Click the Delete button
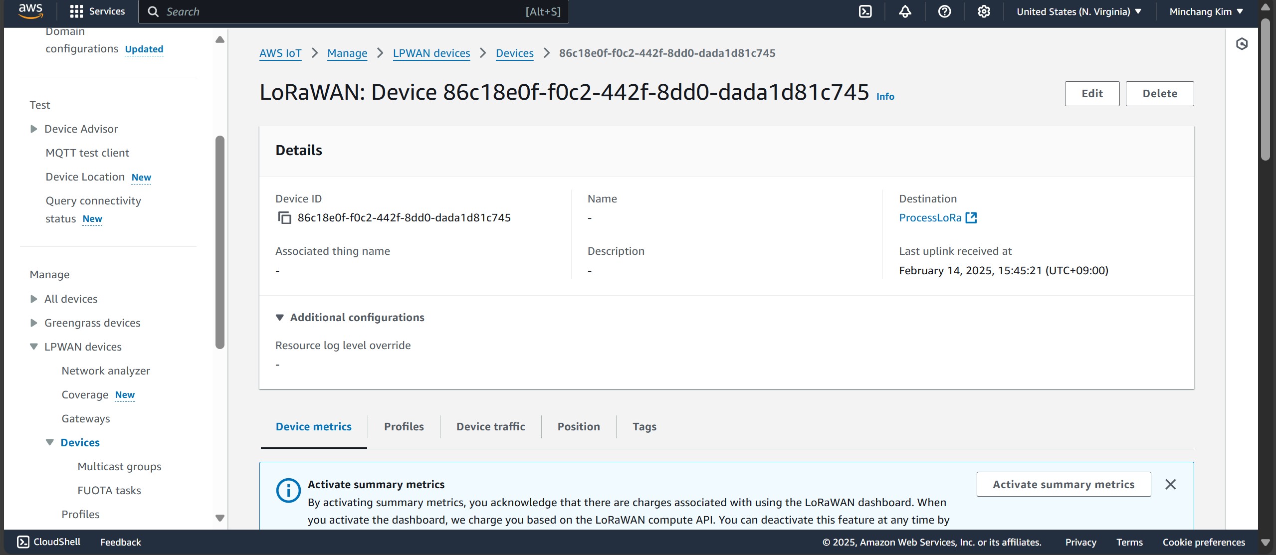 pyautogui.click(x=1160, y=94)
